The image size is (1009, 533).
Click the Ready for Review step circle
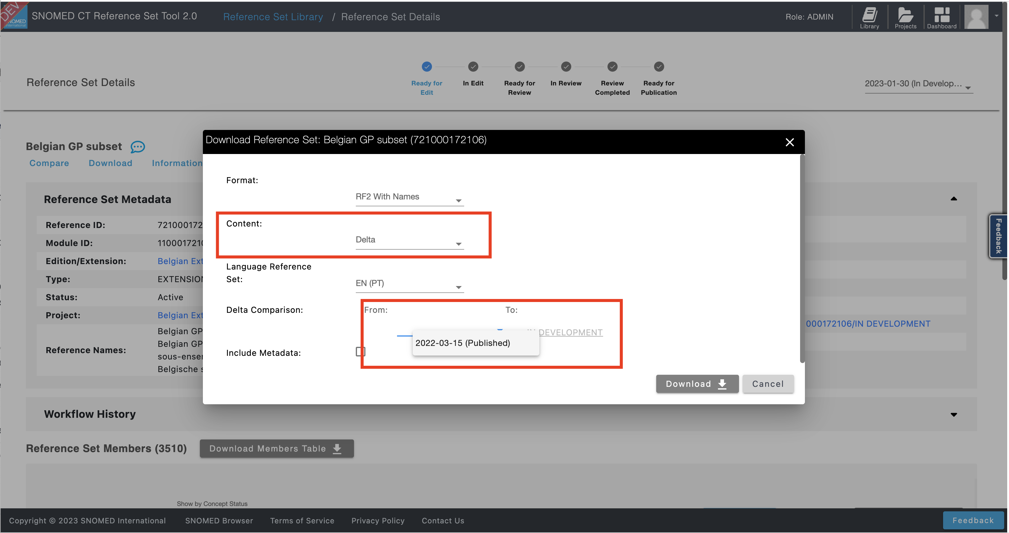click(519, 66)
